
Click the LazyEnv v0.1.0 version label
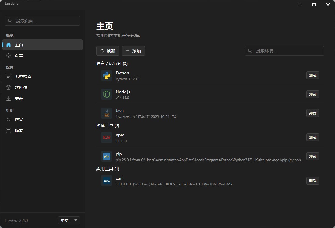coord(16,220)
